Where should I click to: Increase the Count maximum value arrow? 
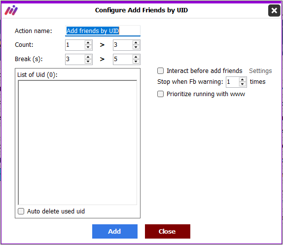pos(136,43)
